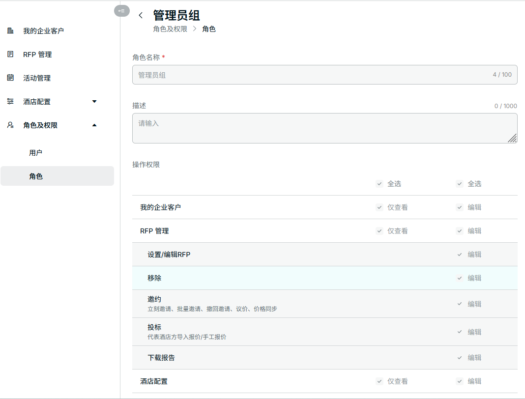
Task: Toggle 编辑 checkbox for 移除 row
Action: [x=460, y=278]
